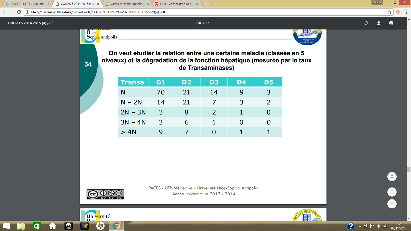
Task: Print the PDF document
Action: pyautogui.click(x=391, y=23)
